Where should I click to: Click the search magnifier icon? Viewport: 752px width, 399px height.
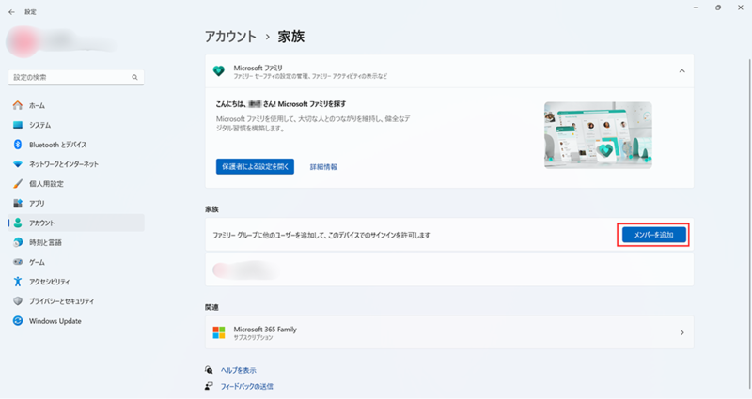[134, 77]
